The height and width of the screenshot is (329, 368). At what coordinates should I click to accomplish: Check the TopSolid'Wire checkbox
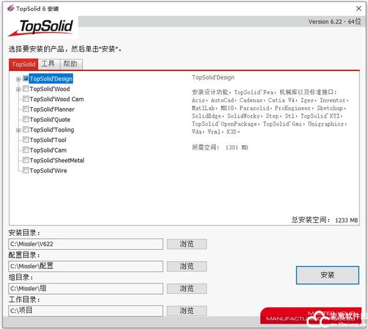[26, 171]
